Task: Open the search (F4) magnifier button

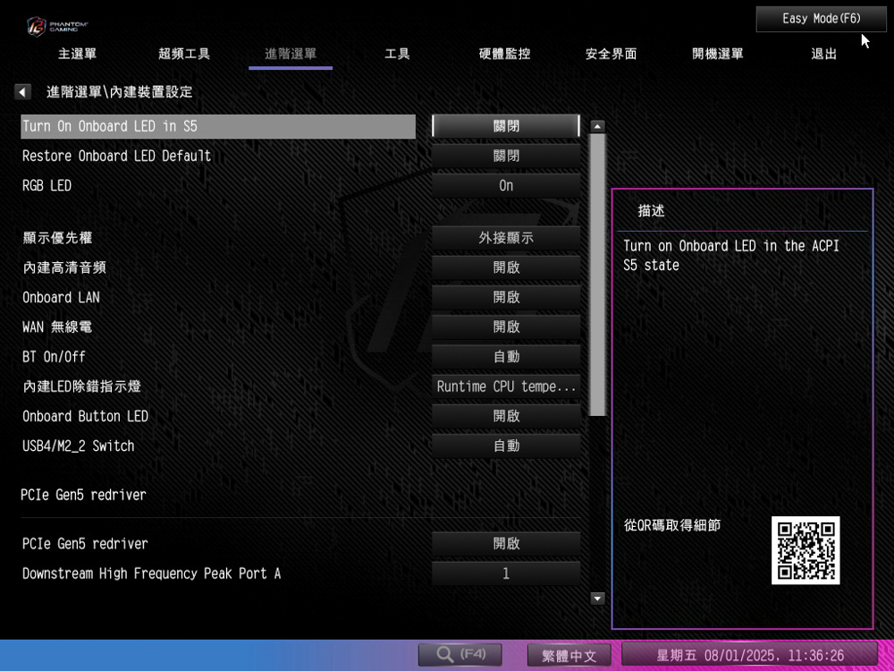Action: [x=460, y=655]
